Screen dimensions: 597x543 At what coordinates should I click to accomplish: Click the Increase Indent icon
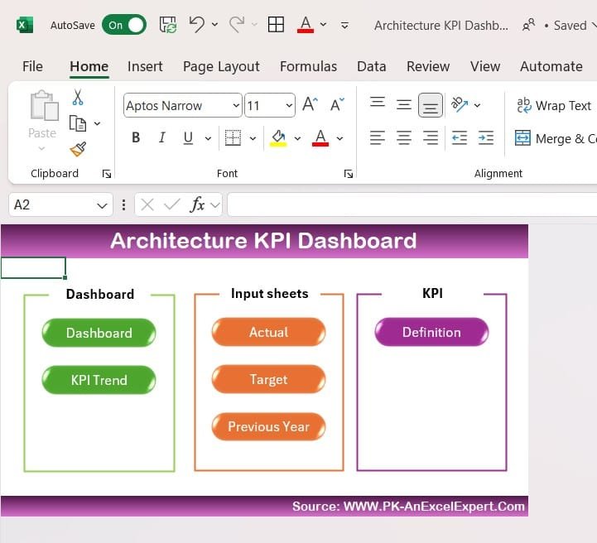(x=486, y=138)
